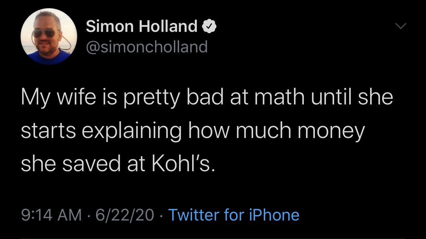Click the 9:14 AM timestamp

[x=51, y=215]
